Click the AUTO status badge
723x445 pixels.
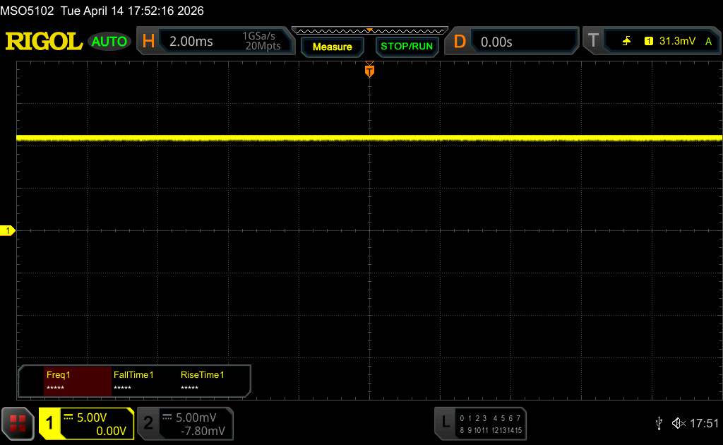(109, 42)
